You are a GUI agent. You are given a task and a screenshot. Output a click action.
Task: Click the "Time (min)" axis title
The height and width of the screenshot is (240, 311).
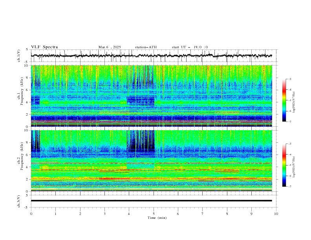click(157, 218)
